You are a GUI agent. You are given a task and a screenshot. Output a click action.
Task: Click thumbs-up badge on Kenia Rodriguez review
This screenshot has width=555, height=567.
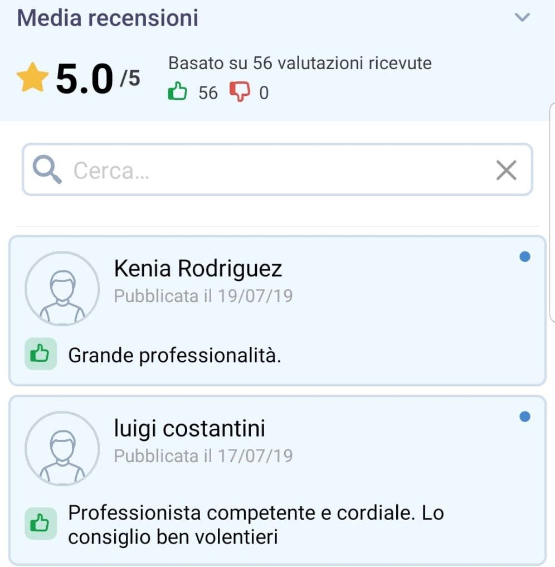[41, 353]
